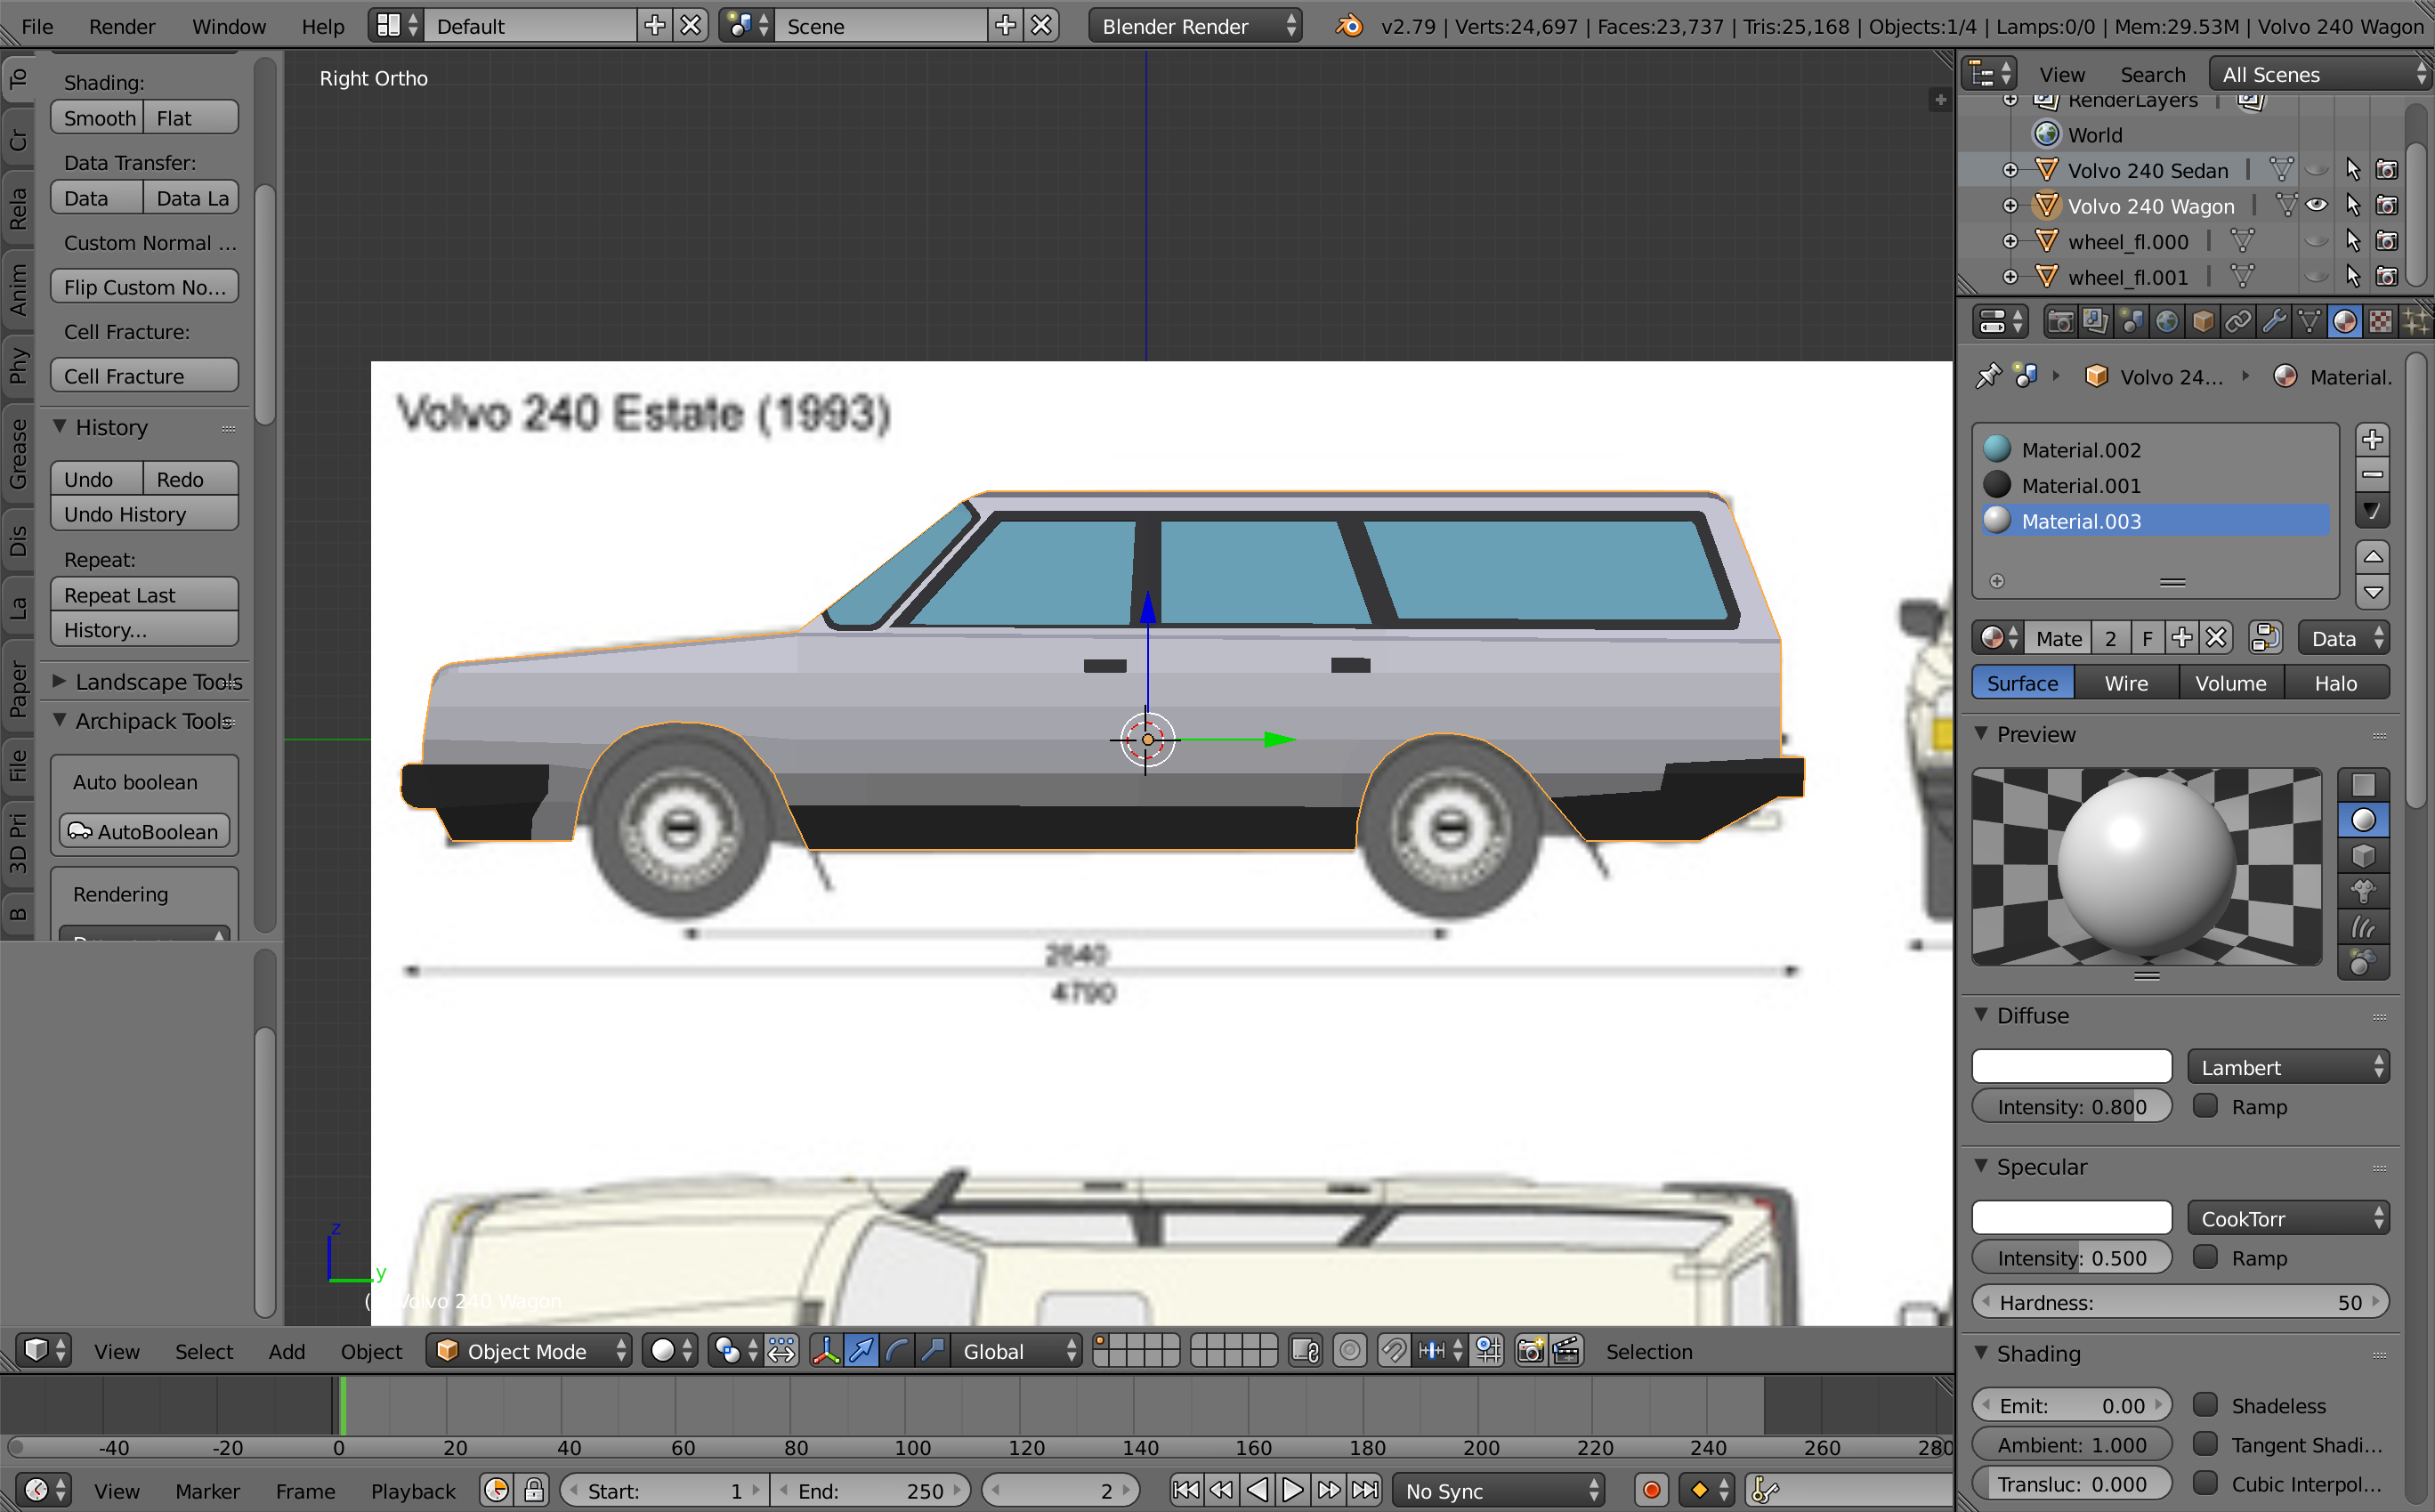Open the Window menu
Image resolution: width=2435 pixels, height=1512 pixels.
[x=229, y=26]
